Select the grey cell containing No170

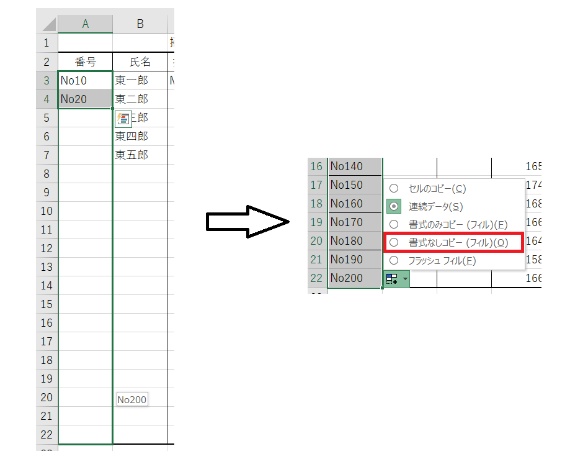tap(354, 222)
